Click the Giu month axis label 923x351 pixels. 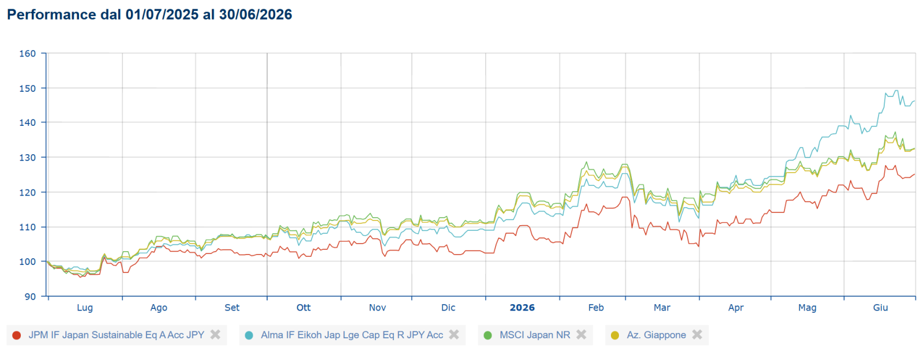(880, 308)
